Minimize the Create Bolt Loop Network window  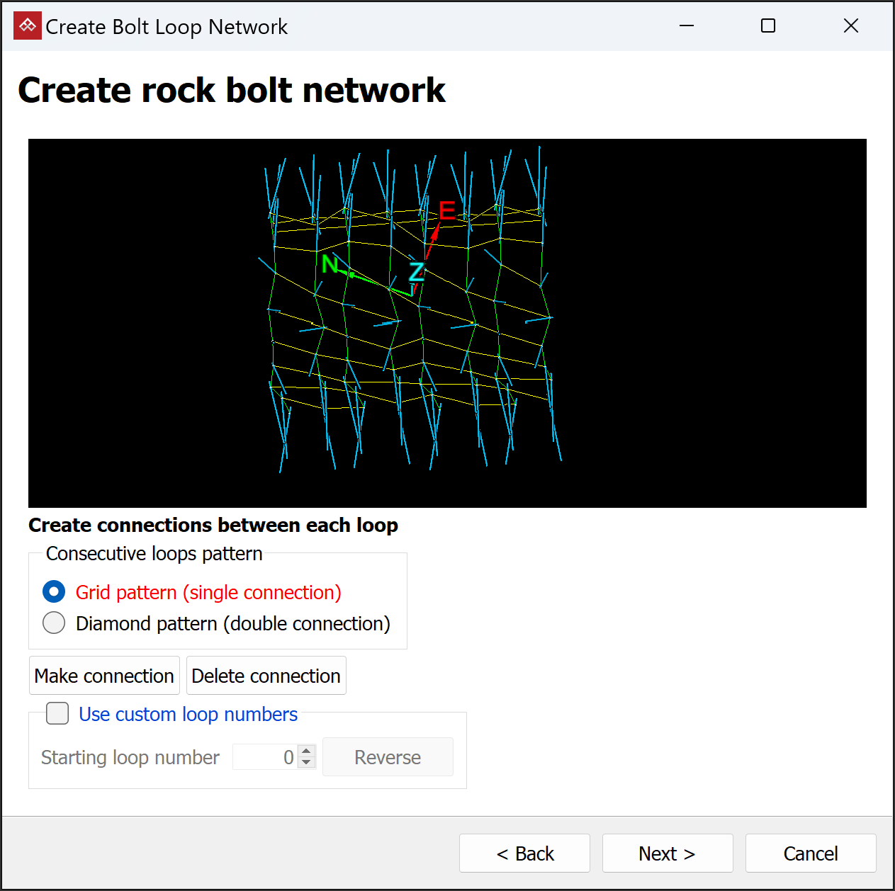(x=686, y=26)
